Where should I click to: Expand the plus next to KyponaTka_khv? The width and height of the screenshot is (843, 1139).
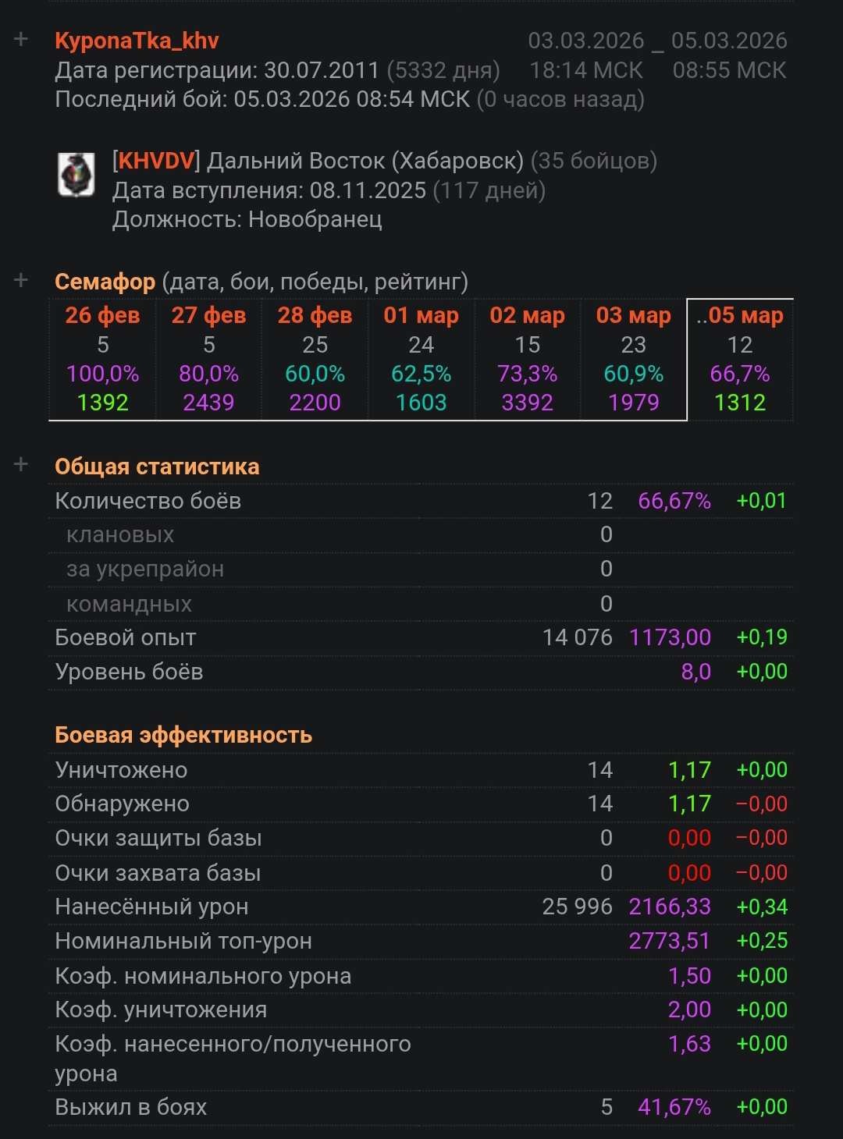coord(21,39)
